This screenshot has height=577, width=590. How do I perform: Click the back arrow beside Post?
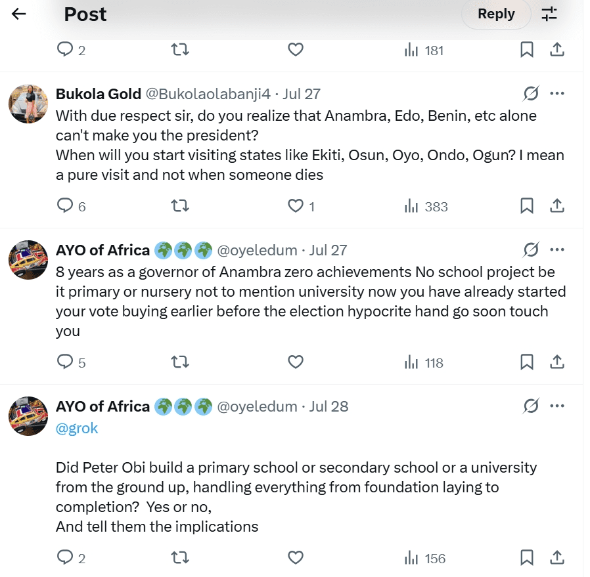pyautogui.click(x=19, y=14)
